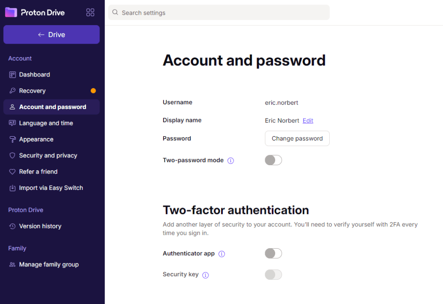Click the Refer a friend heart icon
The width and height of the screenshot is (443, 304).
tap(12, 172)
